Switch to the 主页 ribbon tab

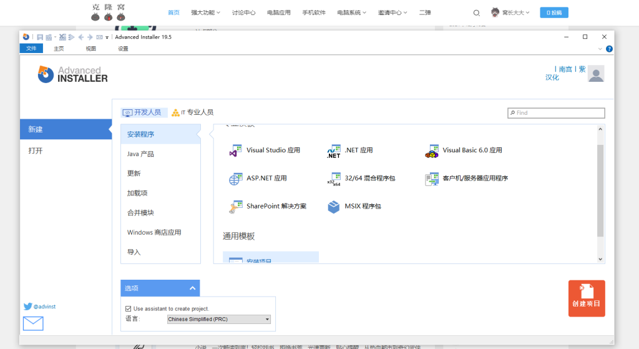click(x=59, y=49)
